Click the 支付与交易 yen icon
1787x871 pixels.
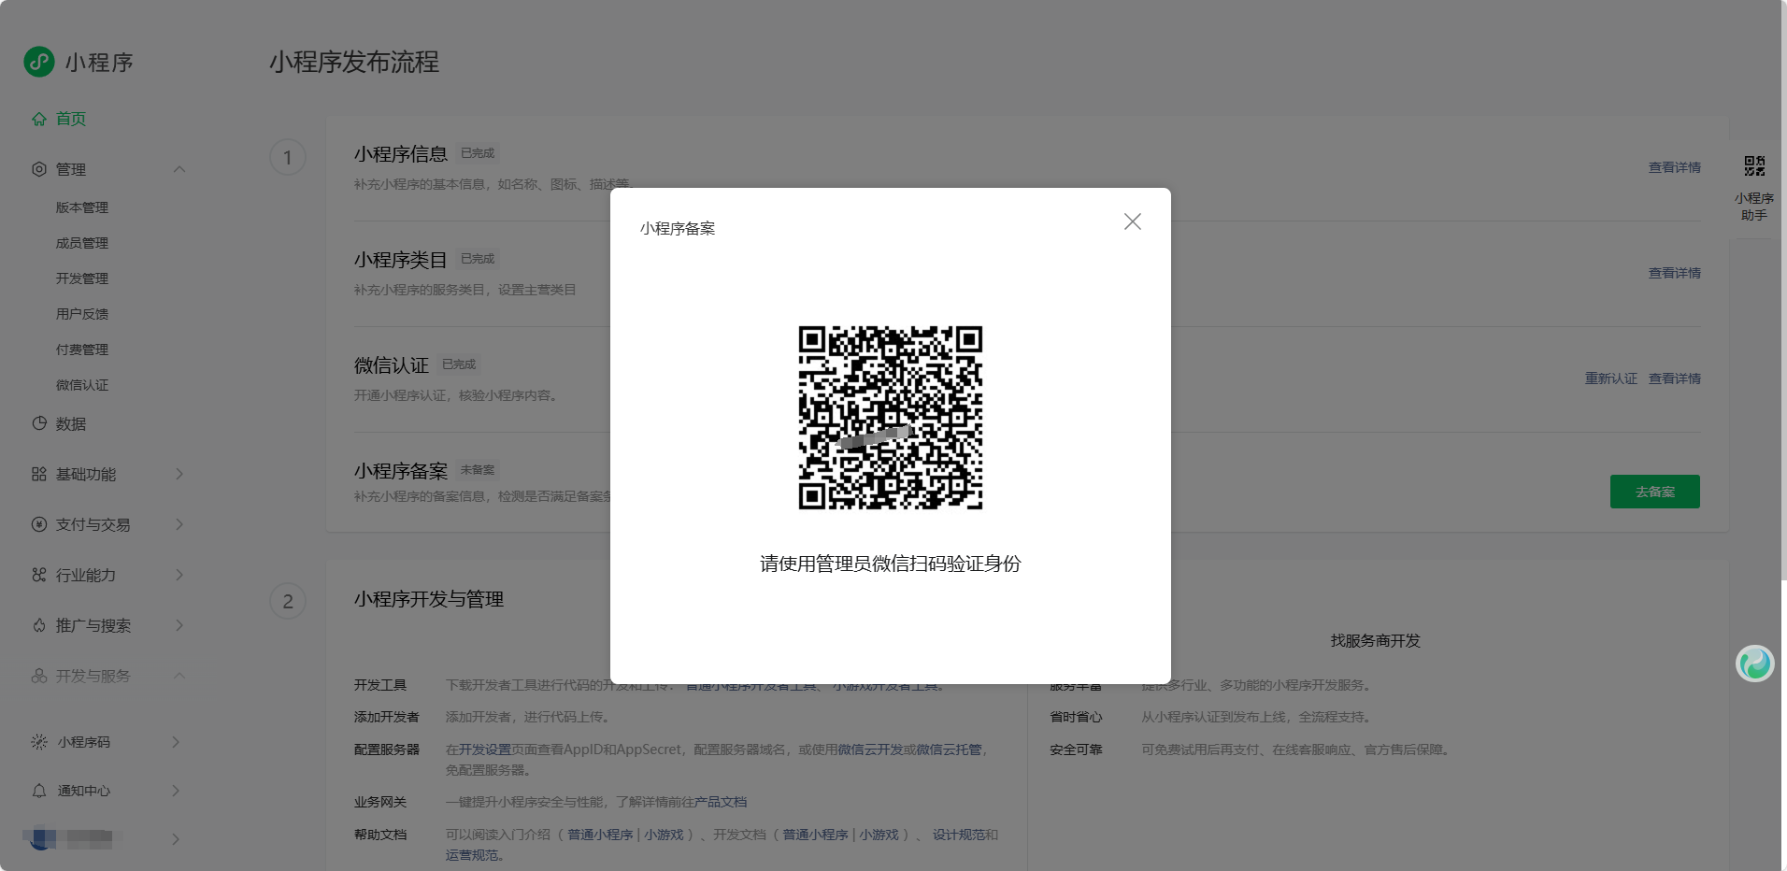pos(39,524)
